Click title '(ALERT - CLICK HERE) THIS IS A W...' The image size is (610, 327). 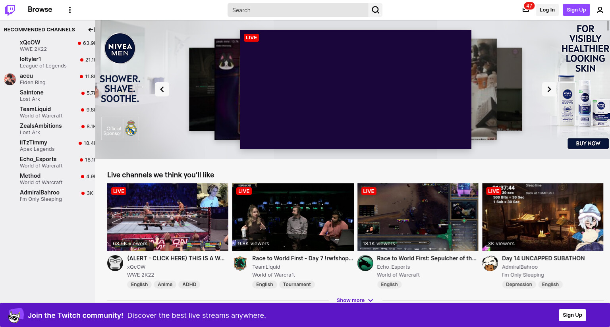click(x=176, y=258)
